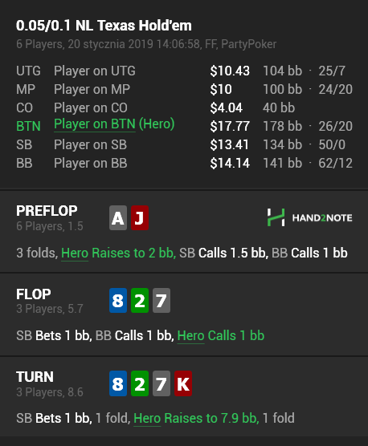Viewport: 368px width, 446px height.
Task: Click the blue 8 card on the turn
Action: [118, 383]
